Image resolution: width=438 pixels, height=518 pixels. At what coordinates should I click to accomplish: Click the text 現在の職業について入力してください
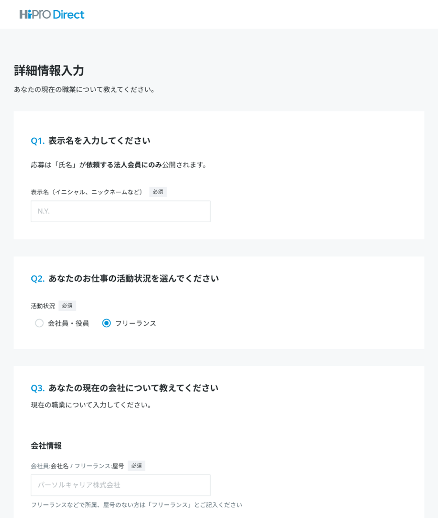(91, 405)
